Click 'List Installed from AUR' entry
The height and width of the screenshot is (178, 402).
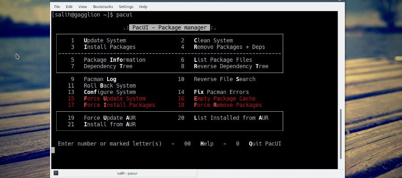click(231, 118)
